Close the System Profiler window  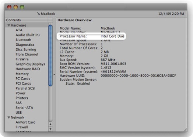click(x=9, y=7)
